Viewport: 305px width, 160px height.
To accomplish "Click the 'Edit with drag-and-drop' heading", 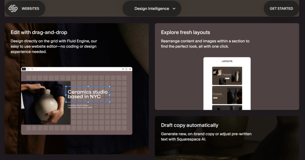I will click(39, 32).
